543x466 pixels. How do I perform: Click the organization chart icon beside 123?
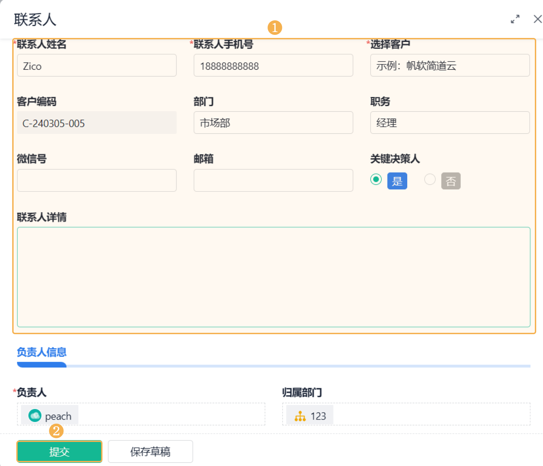pyautogui.click(x=300, y=416)
